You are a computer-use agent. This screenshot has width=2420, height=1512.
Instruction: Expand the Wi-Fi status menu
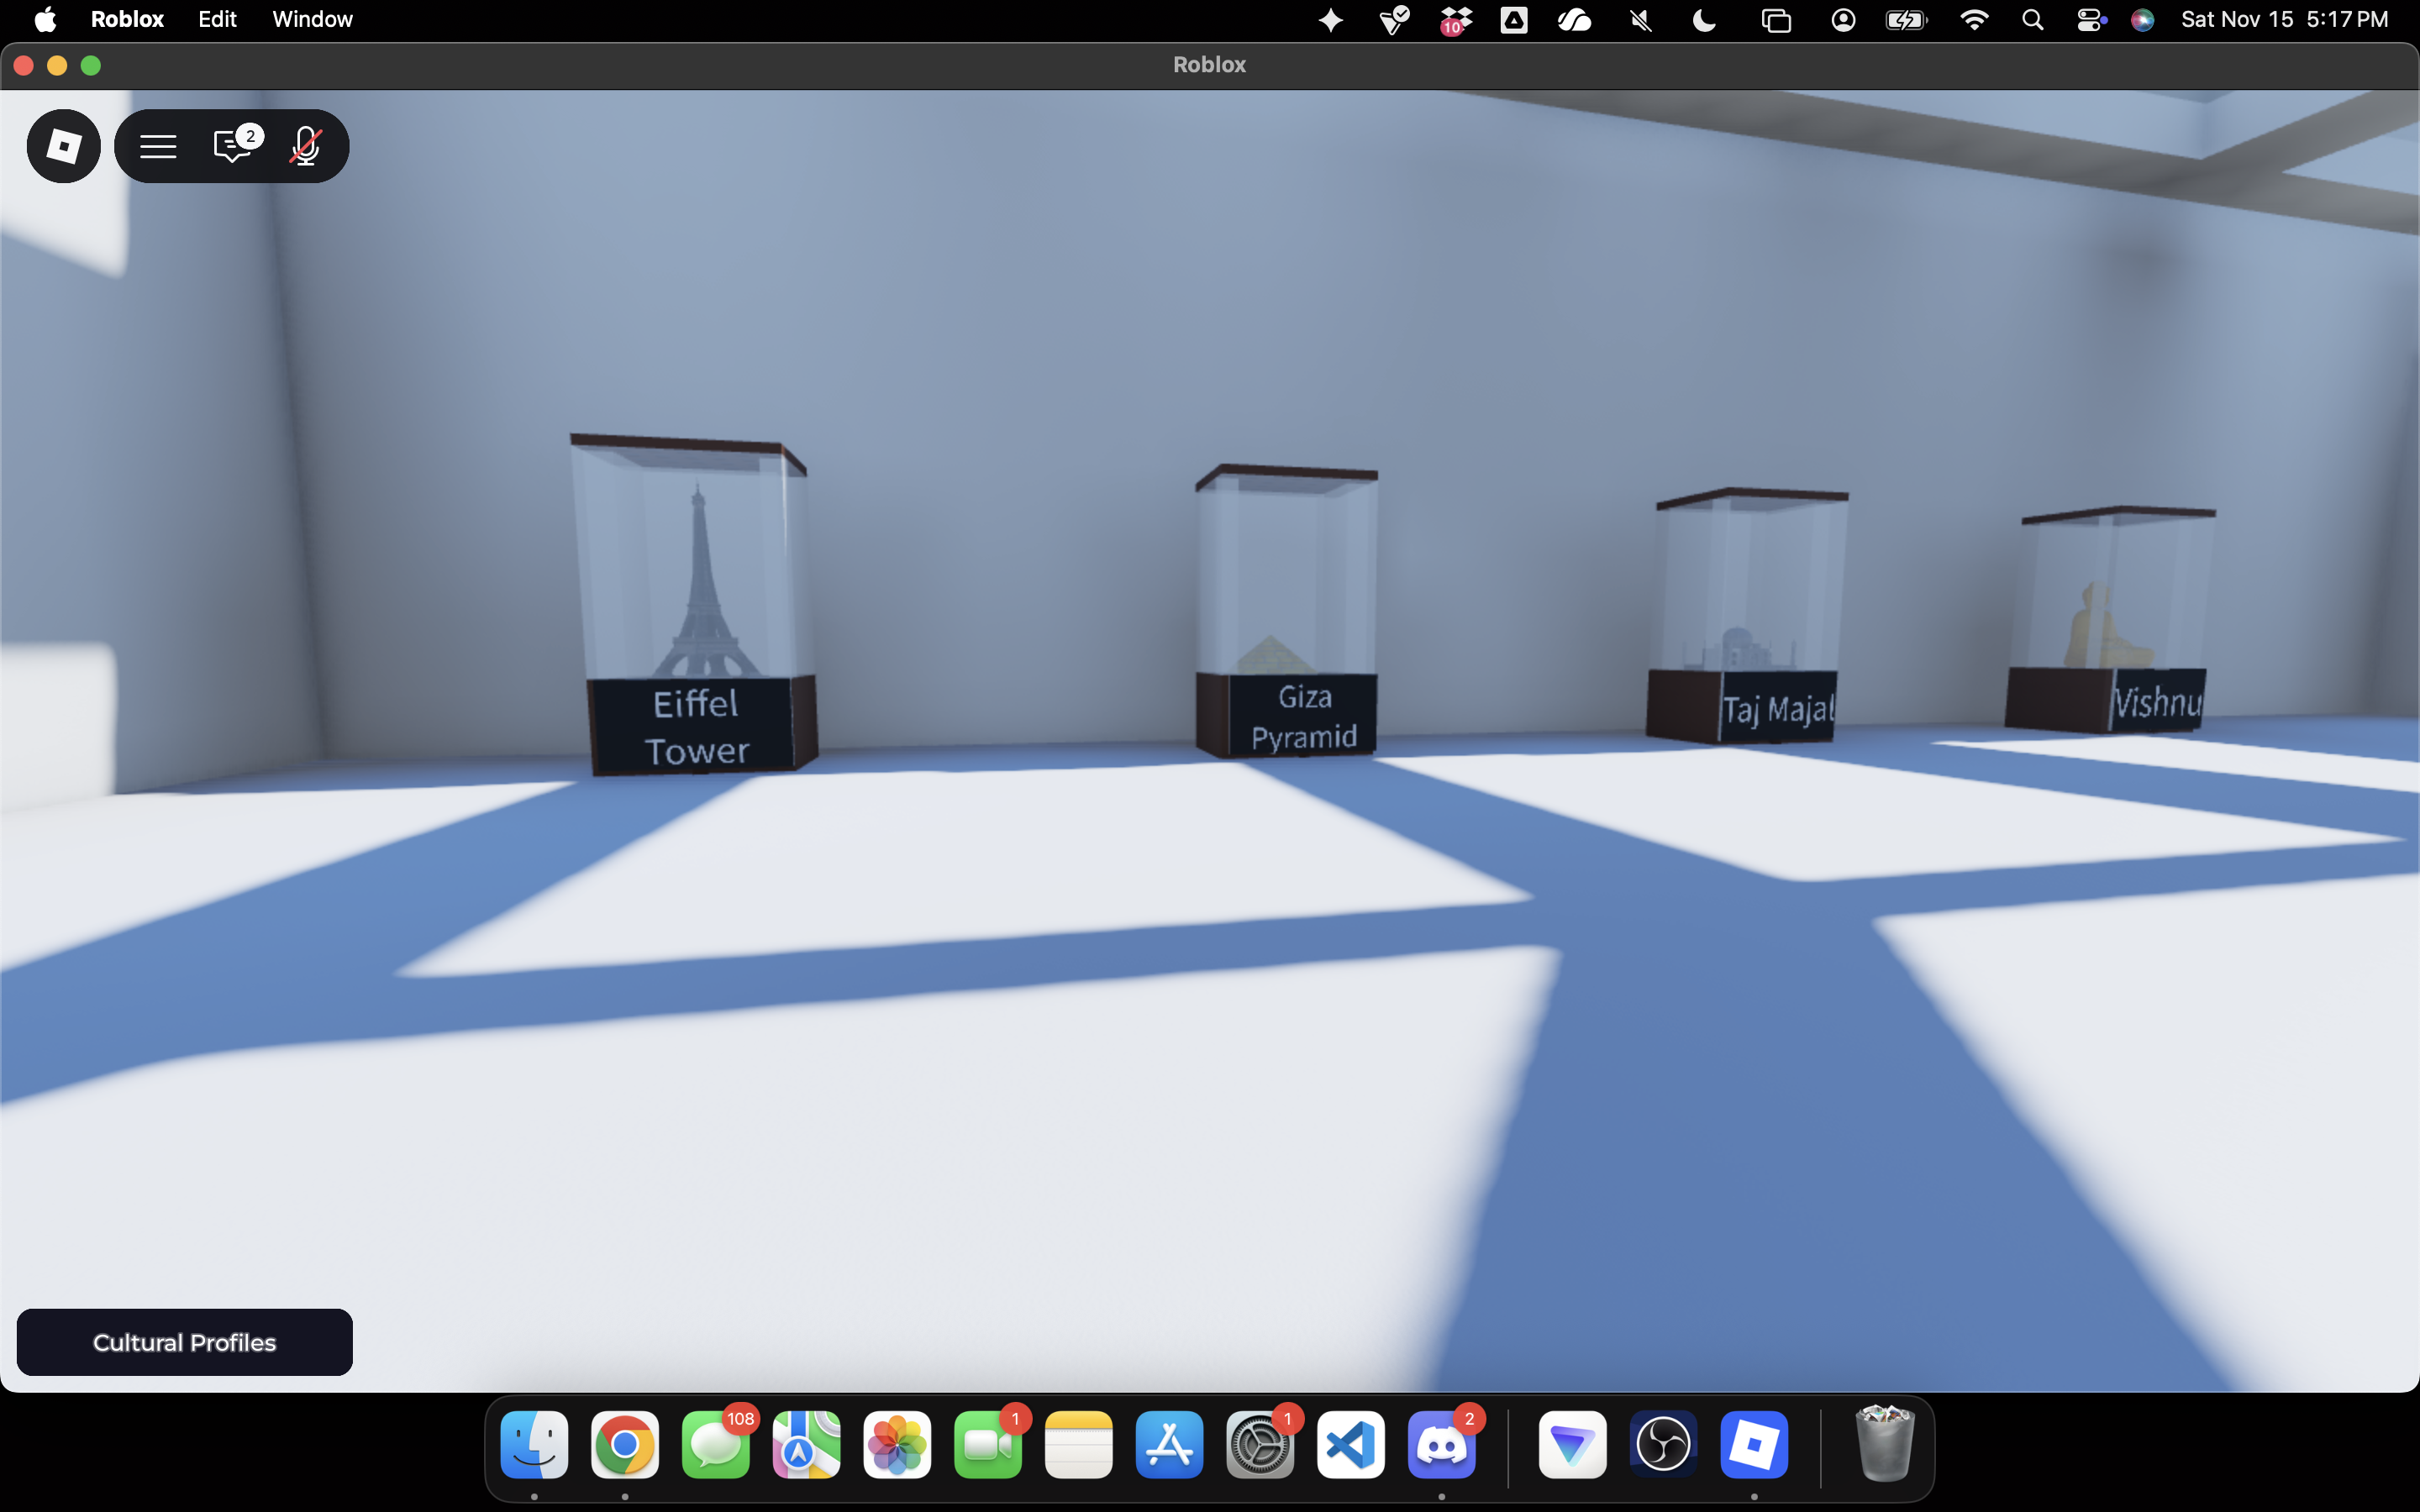coord(1973,20)
